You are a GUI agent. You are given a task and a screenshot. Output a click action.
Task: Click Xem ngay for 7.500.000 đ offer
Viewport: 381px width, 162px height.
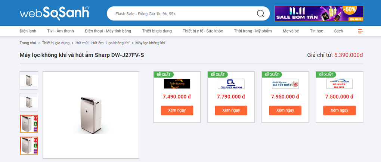click(x=339, y=110)
